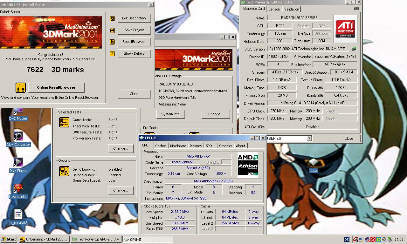Image resolution: width=407 pixels, height=244 pixels.
Task: Open the Online ResultBrowser button
Action: pos(56,87)
